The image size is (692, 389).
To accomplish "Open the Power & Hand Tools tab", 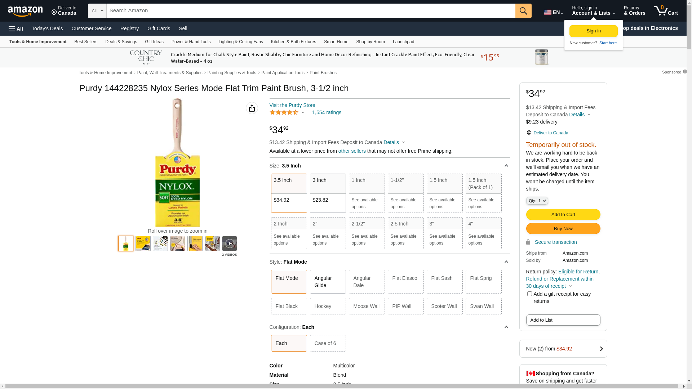I will pos(191,42).
